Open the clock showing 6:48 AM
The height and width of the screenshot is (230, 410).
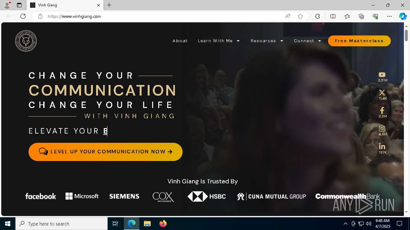pyautogui.click(x=382, y=224)
